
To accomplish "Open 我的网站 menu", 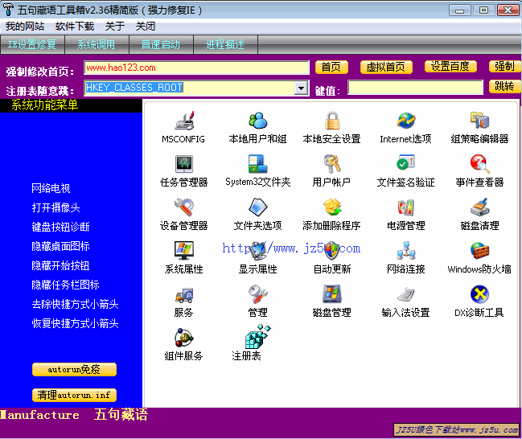I will (x=25, y=26).
